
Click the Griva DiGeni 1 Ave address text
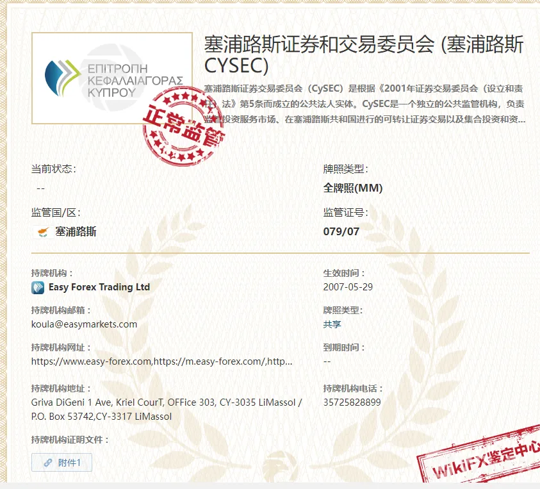[167, 410]
